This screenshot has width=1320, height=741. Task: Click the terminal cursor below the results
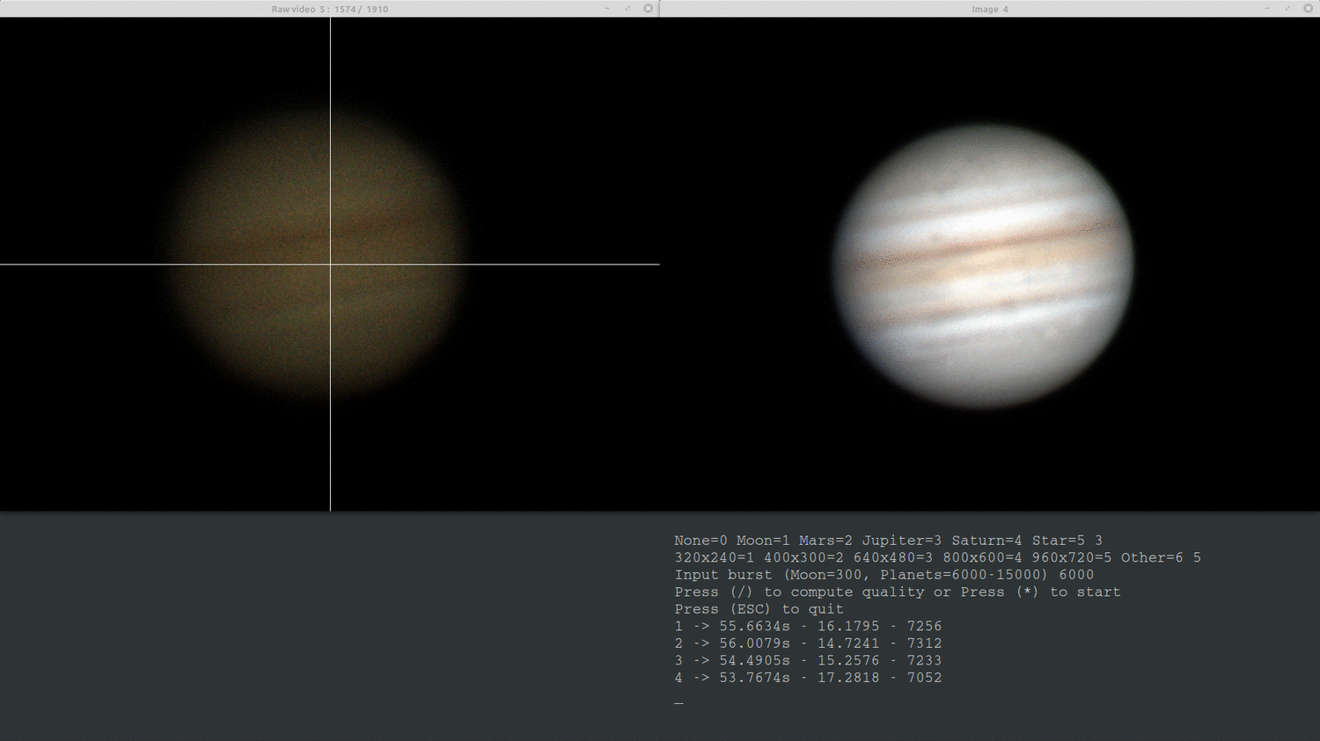point(678,703)
